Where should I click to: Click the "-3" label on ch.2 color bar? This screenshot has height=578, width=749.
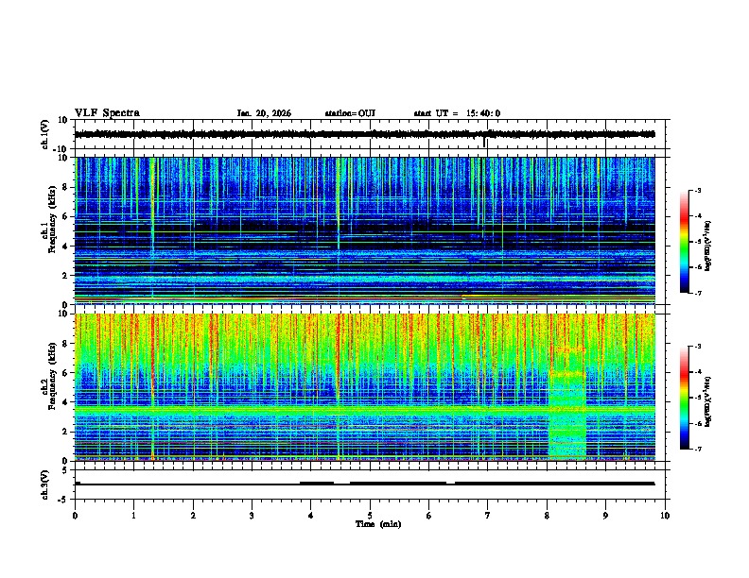tap(698, 347)
